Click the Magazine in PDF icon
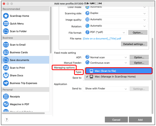The image size is (156, 126). 6,104
